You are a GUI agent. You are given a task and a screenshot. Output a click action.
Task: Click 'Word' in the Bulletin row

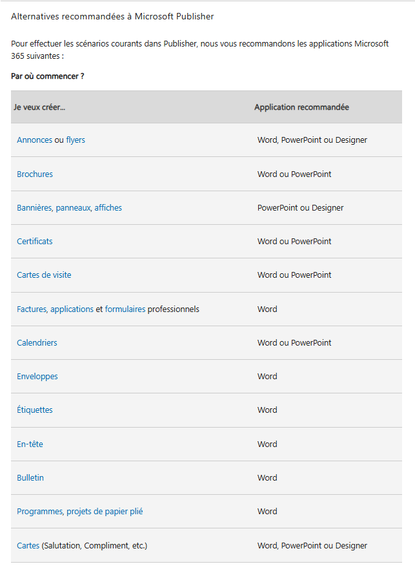(x=267, y=477)
